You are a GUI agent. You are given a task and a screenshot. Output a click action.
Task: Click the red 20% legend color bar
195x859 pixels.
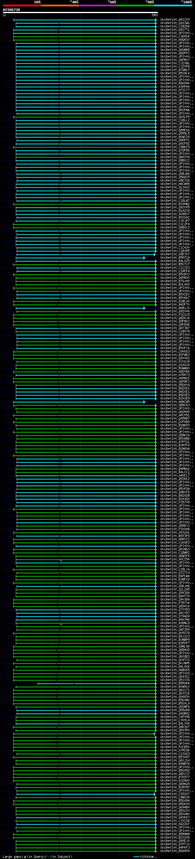tap(22, 5)
